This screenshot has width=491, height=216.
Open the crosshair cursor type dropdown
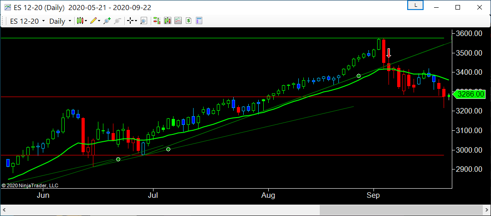[x=132, y=21]
